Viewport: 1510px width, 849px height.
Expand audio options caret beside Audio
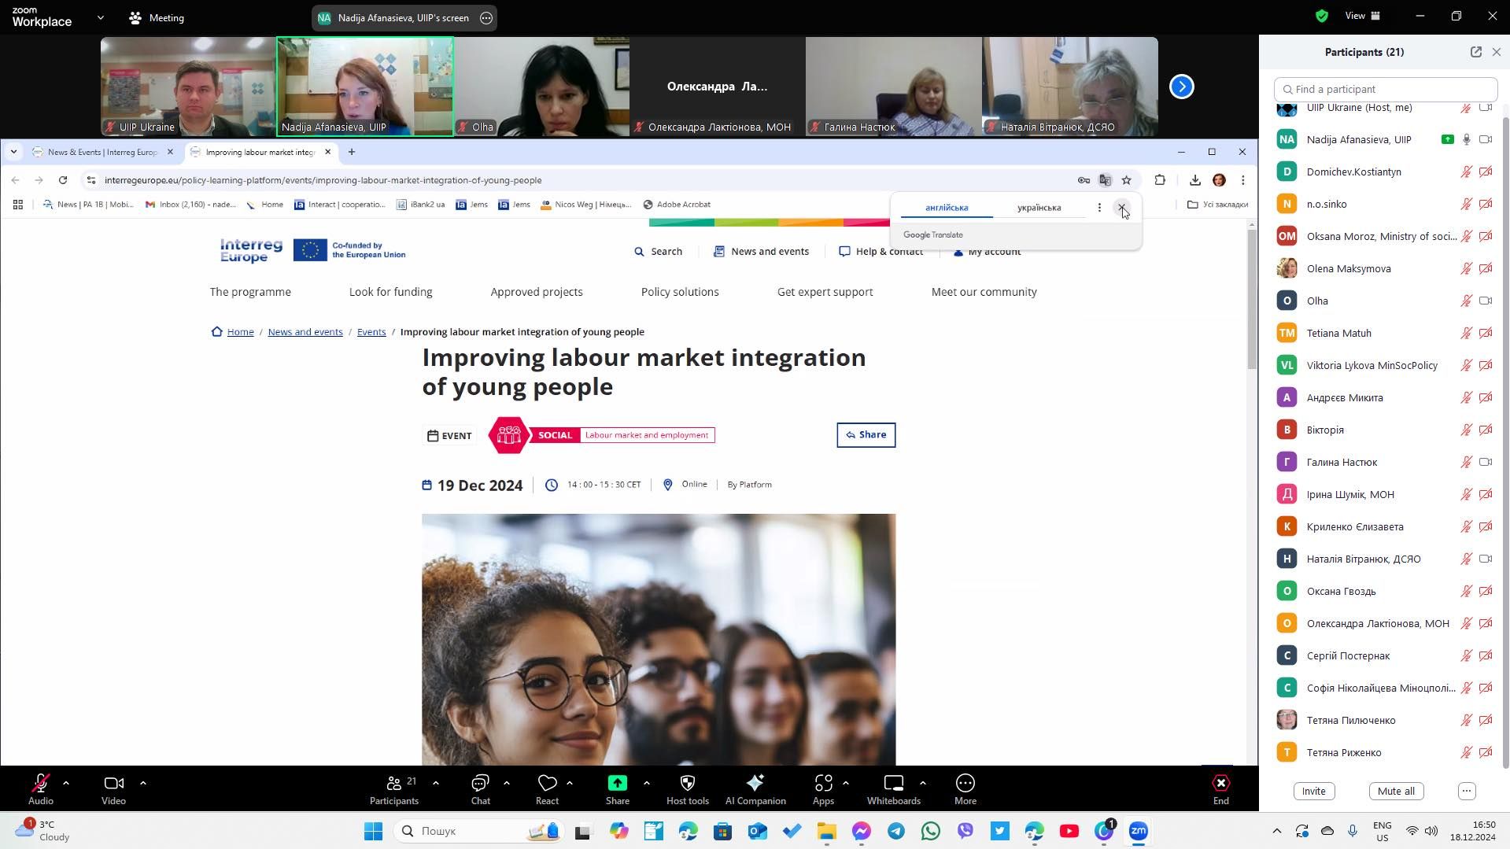pyautogui.click(x=66, y=784)
